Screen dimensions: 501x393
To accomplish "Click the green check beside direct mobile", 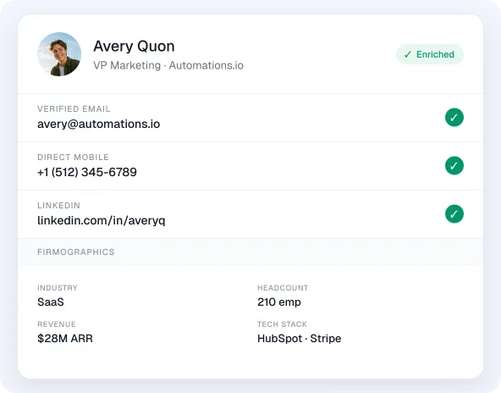I will (454, 166).
